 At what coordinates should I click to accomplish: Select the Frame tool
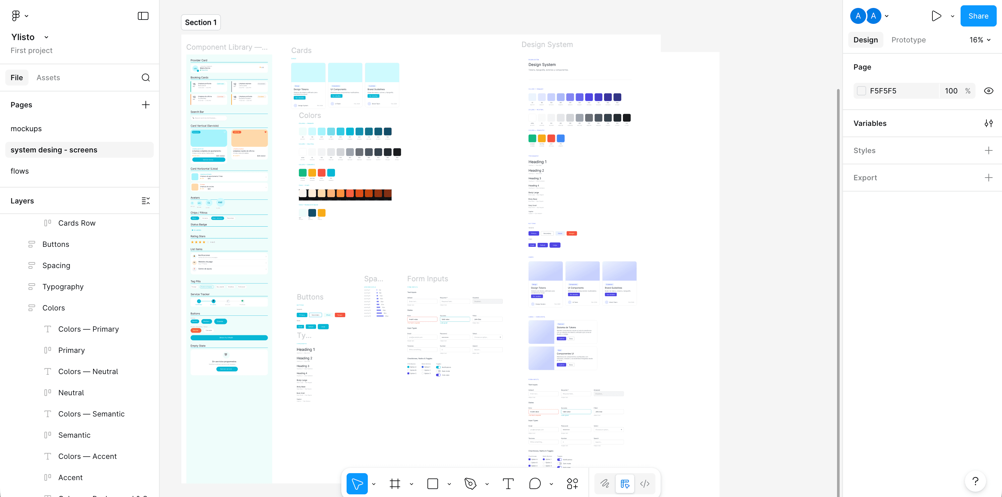pyautogui.click(x=395, y=483)
